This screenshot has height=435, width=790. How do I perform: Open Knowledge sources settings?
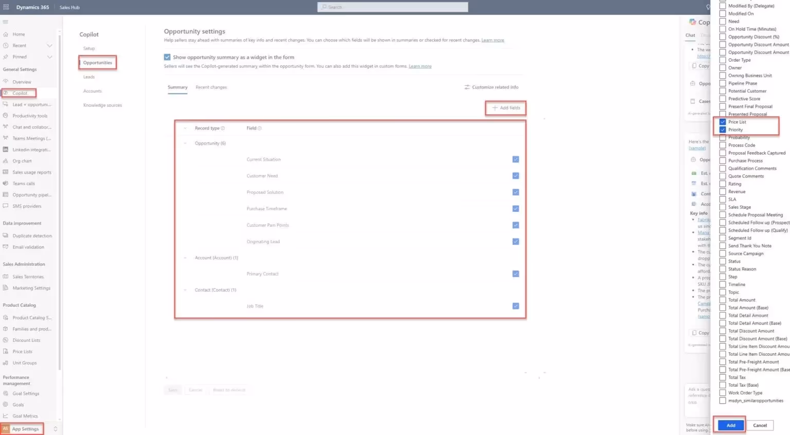103,105
